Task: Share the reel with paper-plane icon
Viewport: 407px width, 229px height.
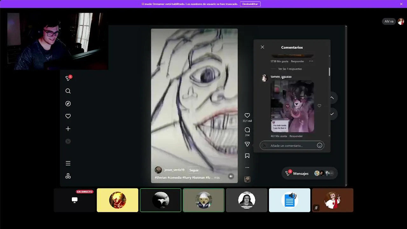Action: (x=247, y=144)
